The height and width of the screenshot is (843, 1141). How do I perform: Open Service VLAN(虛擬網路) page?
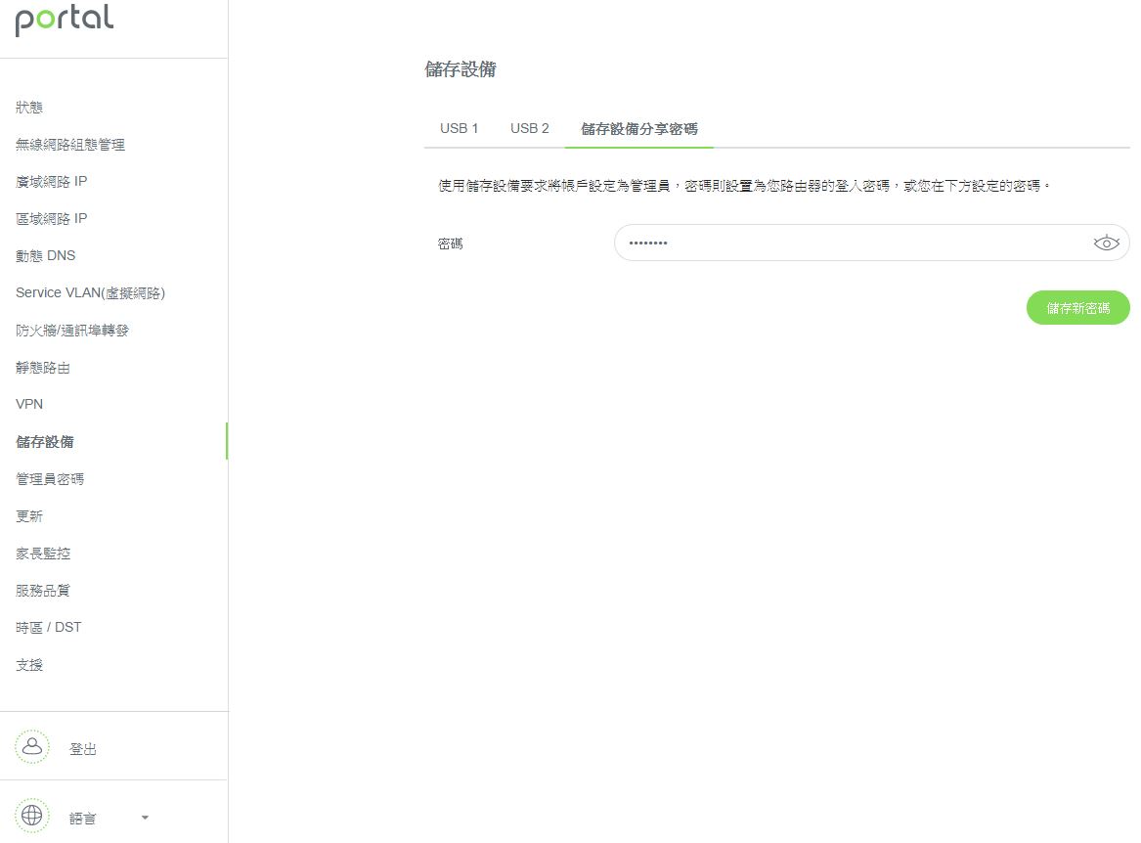click(x=90, y=292)
